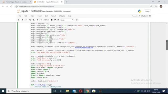Click the Last Checkpoint text
Screen dimensions: 168x94
[52, 11]
